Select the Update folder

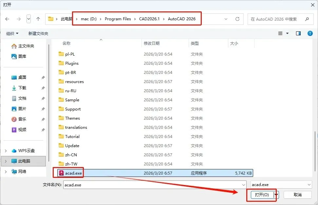coord(155,145)
